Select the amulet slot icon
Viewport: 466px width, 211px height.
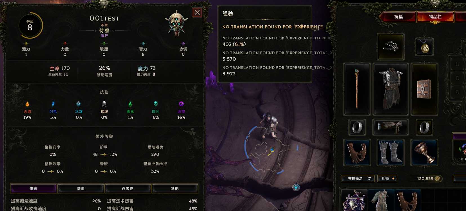coord(424,47)
